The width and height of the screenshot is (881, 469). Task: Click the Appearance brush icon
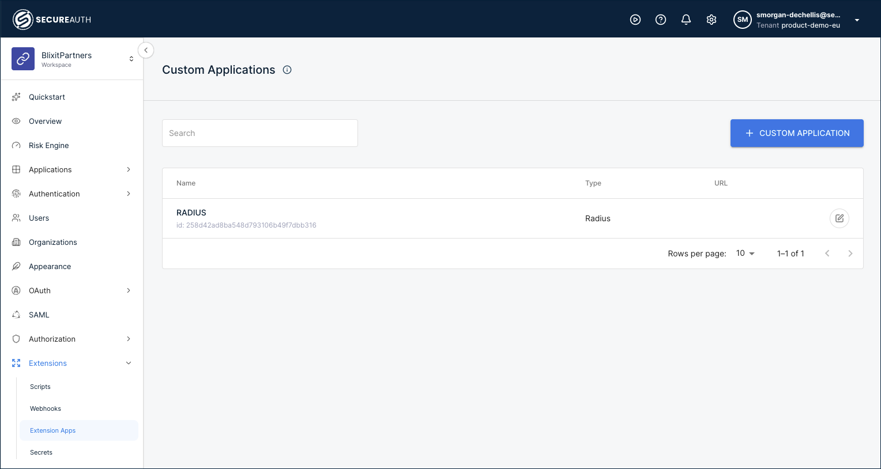[16, 266]
